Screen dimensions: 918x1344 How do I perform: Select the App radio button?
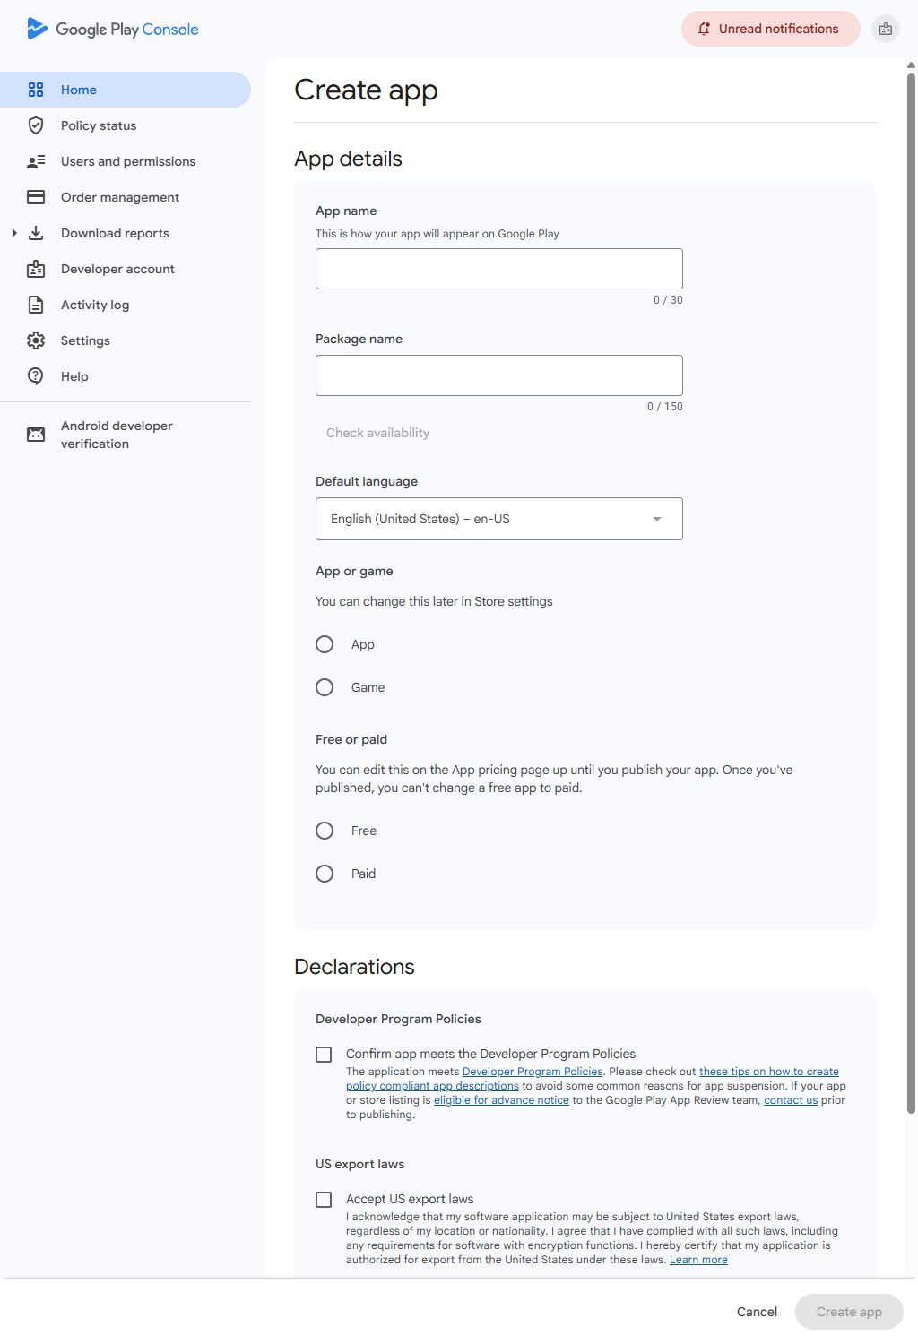325,644
